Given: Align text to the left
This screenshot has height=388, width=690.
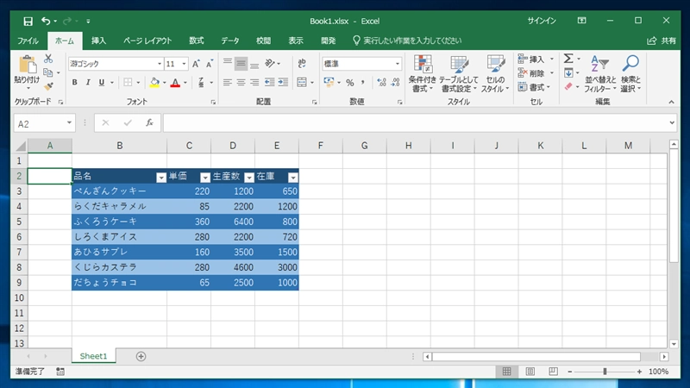Looking at the screenshot, I should point(228,82).
